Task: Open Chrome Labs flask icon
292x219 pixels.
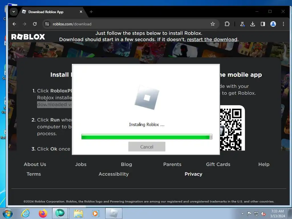Action: click(242, 24)
